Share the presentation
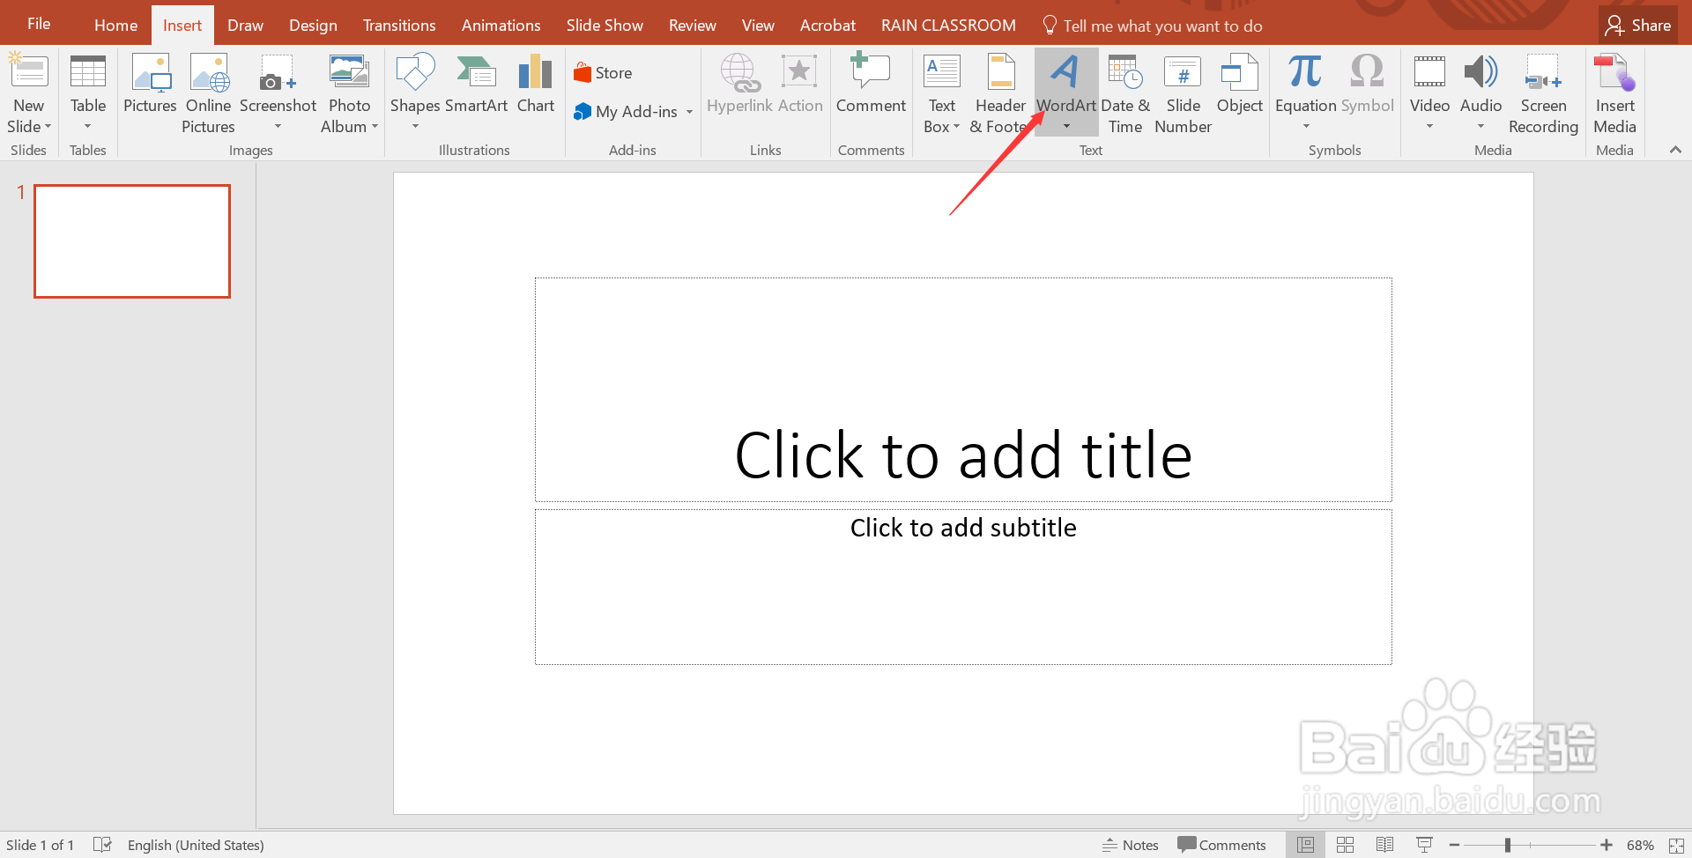Image resolution: width=1692 pixels, height=858 pixels. pos(1638,26)
